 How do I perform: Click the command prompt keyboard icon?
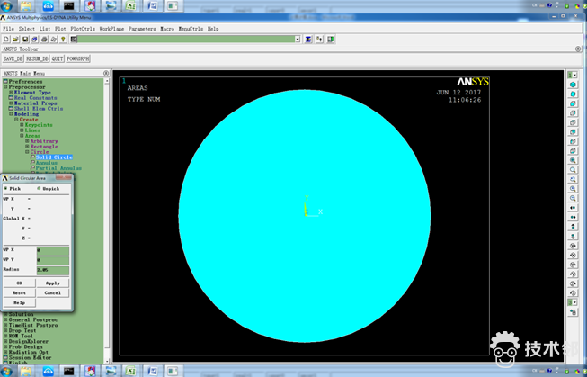[x=74, y=39]
